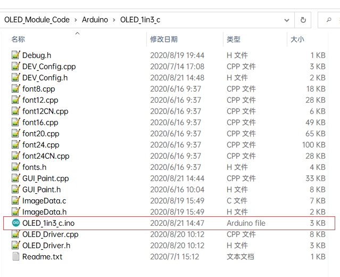Click the 2020/7/1 15:12 date cell
340x277 pixels.
pos(175,257)
